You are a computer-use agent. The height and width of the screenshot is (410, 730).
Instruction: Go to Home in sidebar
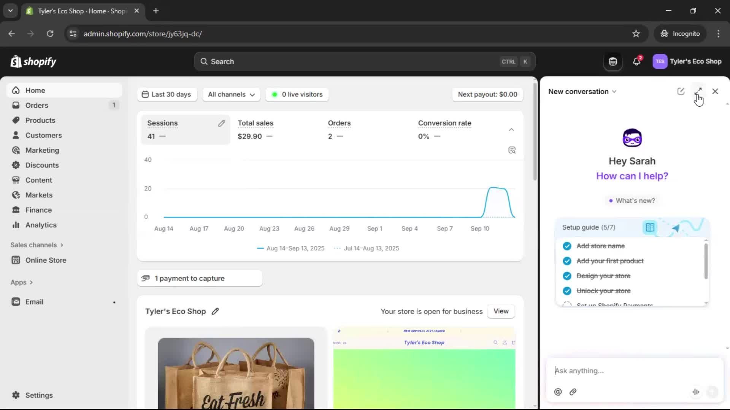pos(64,90)
